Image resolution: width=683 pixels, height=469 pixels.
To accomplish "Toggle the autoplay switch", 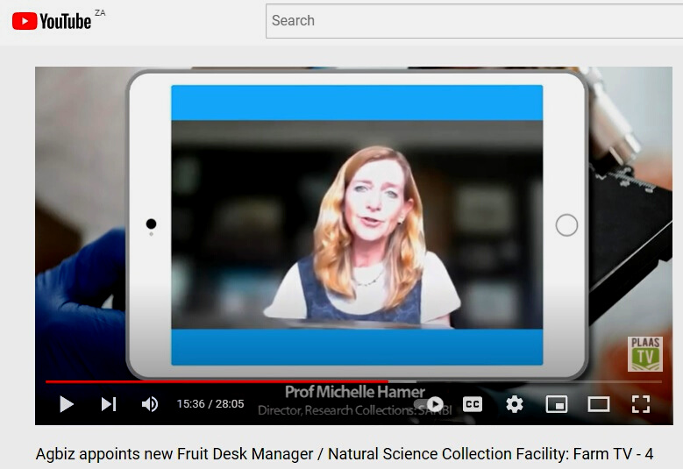I will (x=429, y=404).
